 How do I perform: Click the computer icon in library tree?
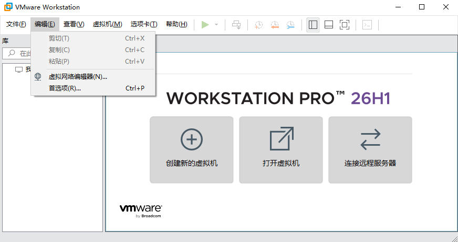(19, 69)
